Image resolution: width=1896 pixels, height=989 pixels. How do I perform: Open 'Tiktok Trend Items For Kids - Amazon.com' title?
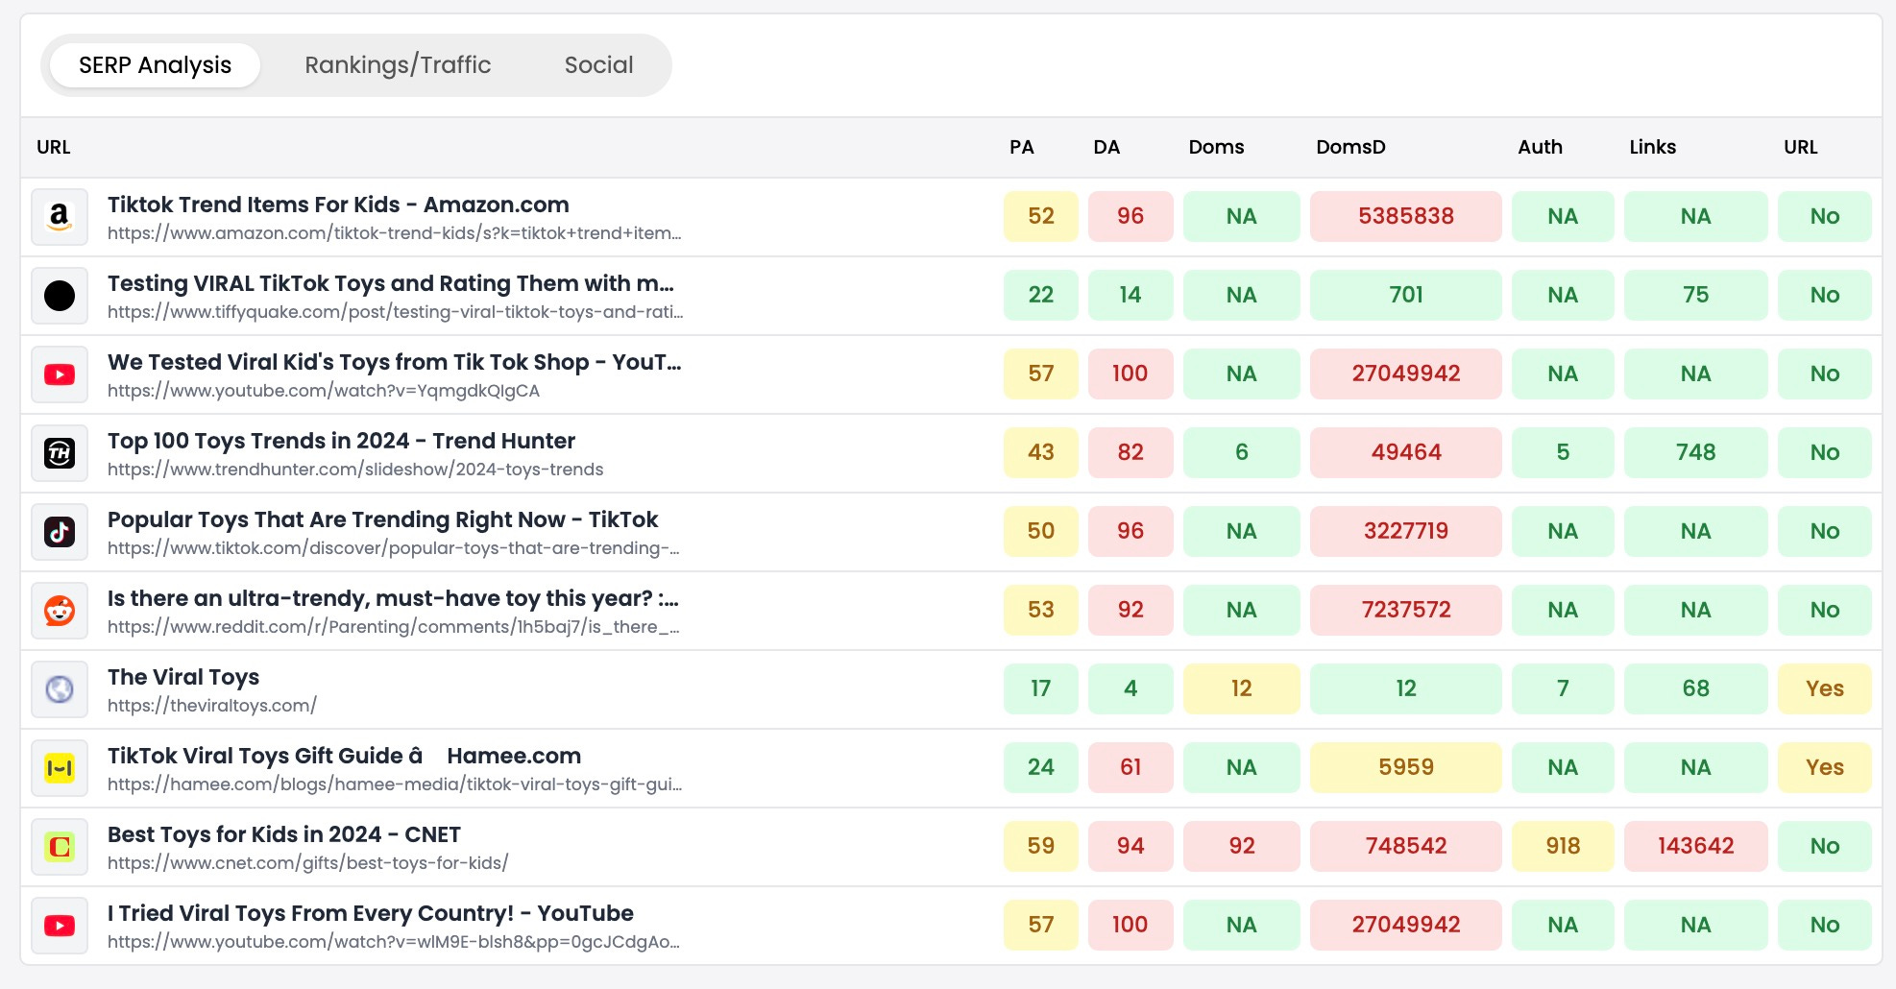point(338,205)
